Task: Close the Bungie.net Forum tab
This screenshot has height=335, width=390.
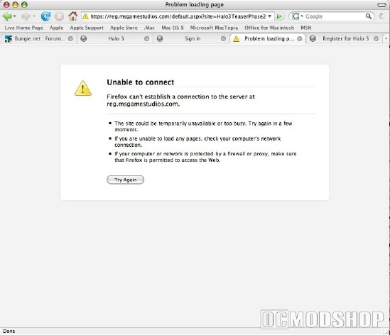Action: (x=70, y=38)
